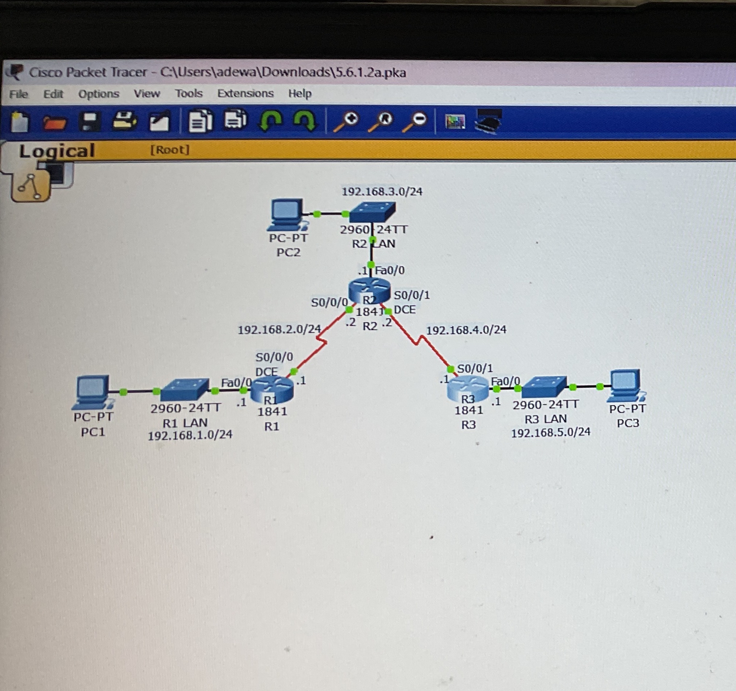736x691 pixels.
Task: Click the [Root] navigation label
Action: tap(170, 150)
